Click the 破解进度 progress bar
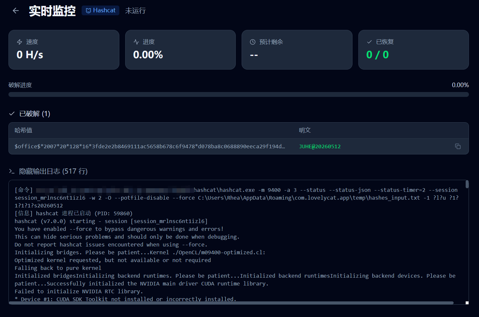This screenshot has width=479, height=317. tap(239, 95)
